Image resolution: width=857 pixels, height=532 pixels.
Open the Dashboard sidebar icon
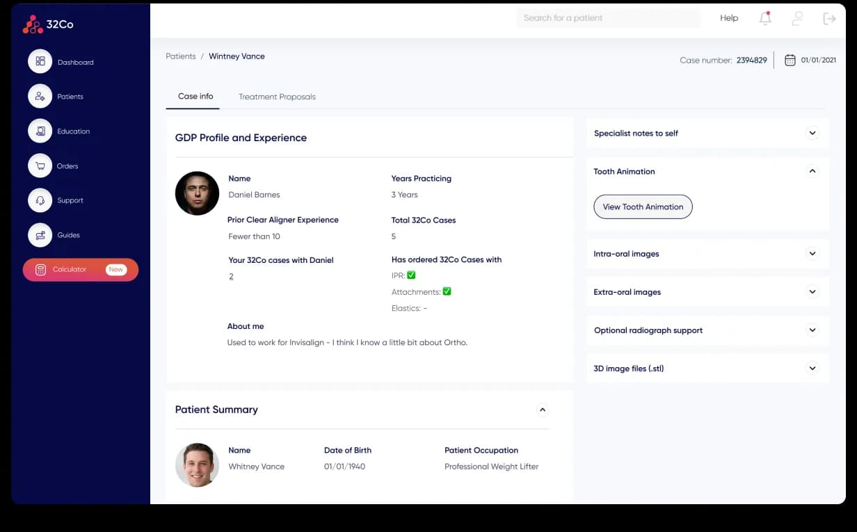click(40, 61)
